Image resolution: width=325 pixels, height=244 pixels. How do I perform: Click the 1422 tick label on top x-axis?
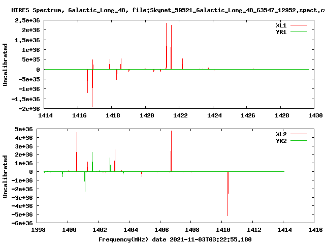[180, 115]
